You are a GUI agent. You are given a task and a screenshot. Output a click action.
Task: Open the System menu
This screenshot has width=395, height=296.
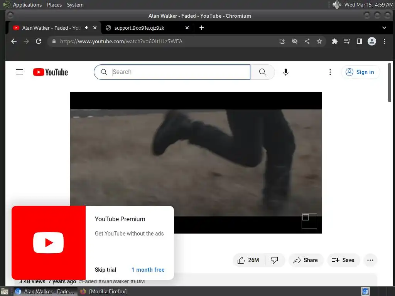75,5
